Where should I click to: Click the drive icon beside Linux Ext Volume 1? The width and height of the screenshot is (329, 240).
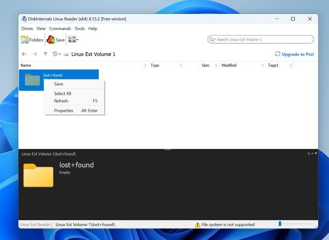tap(66, 54)
